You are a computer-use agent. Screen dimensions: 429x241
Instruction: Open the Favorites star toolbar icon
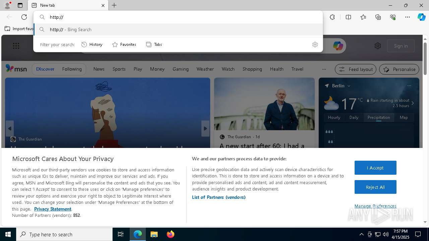point(363,17)
